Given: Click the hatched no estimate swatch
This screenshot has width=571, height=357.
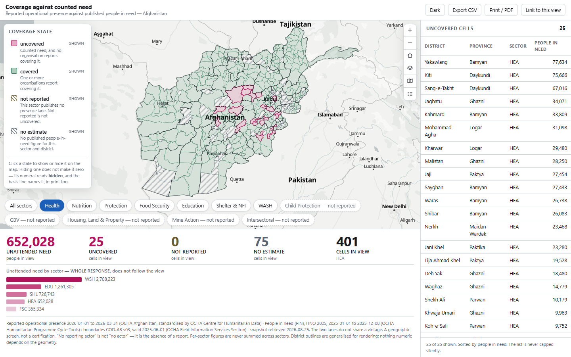Looking at the screenshot, I should 14,131.
